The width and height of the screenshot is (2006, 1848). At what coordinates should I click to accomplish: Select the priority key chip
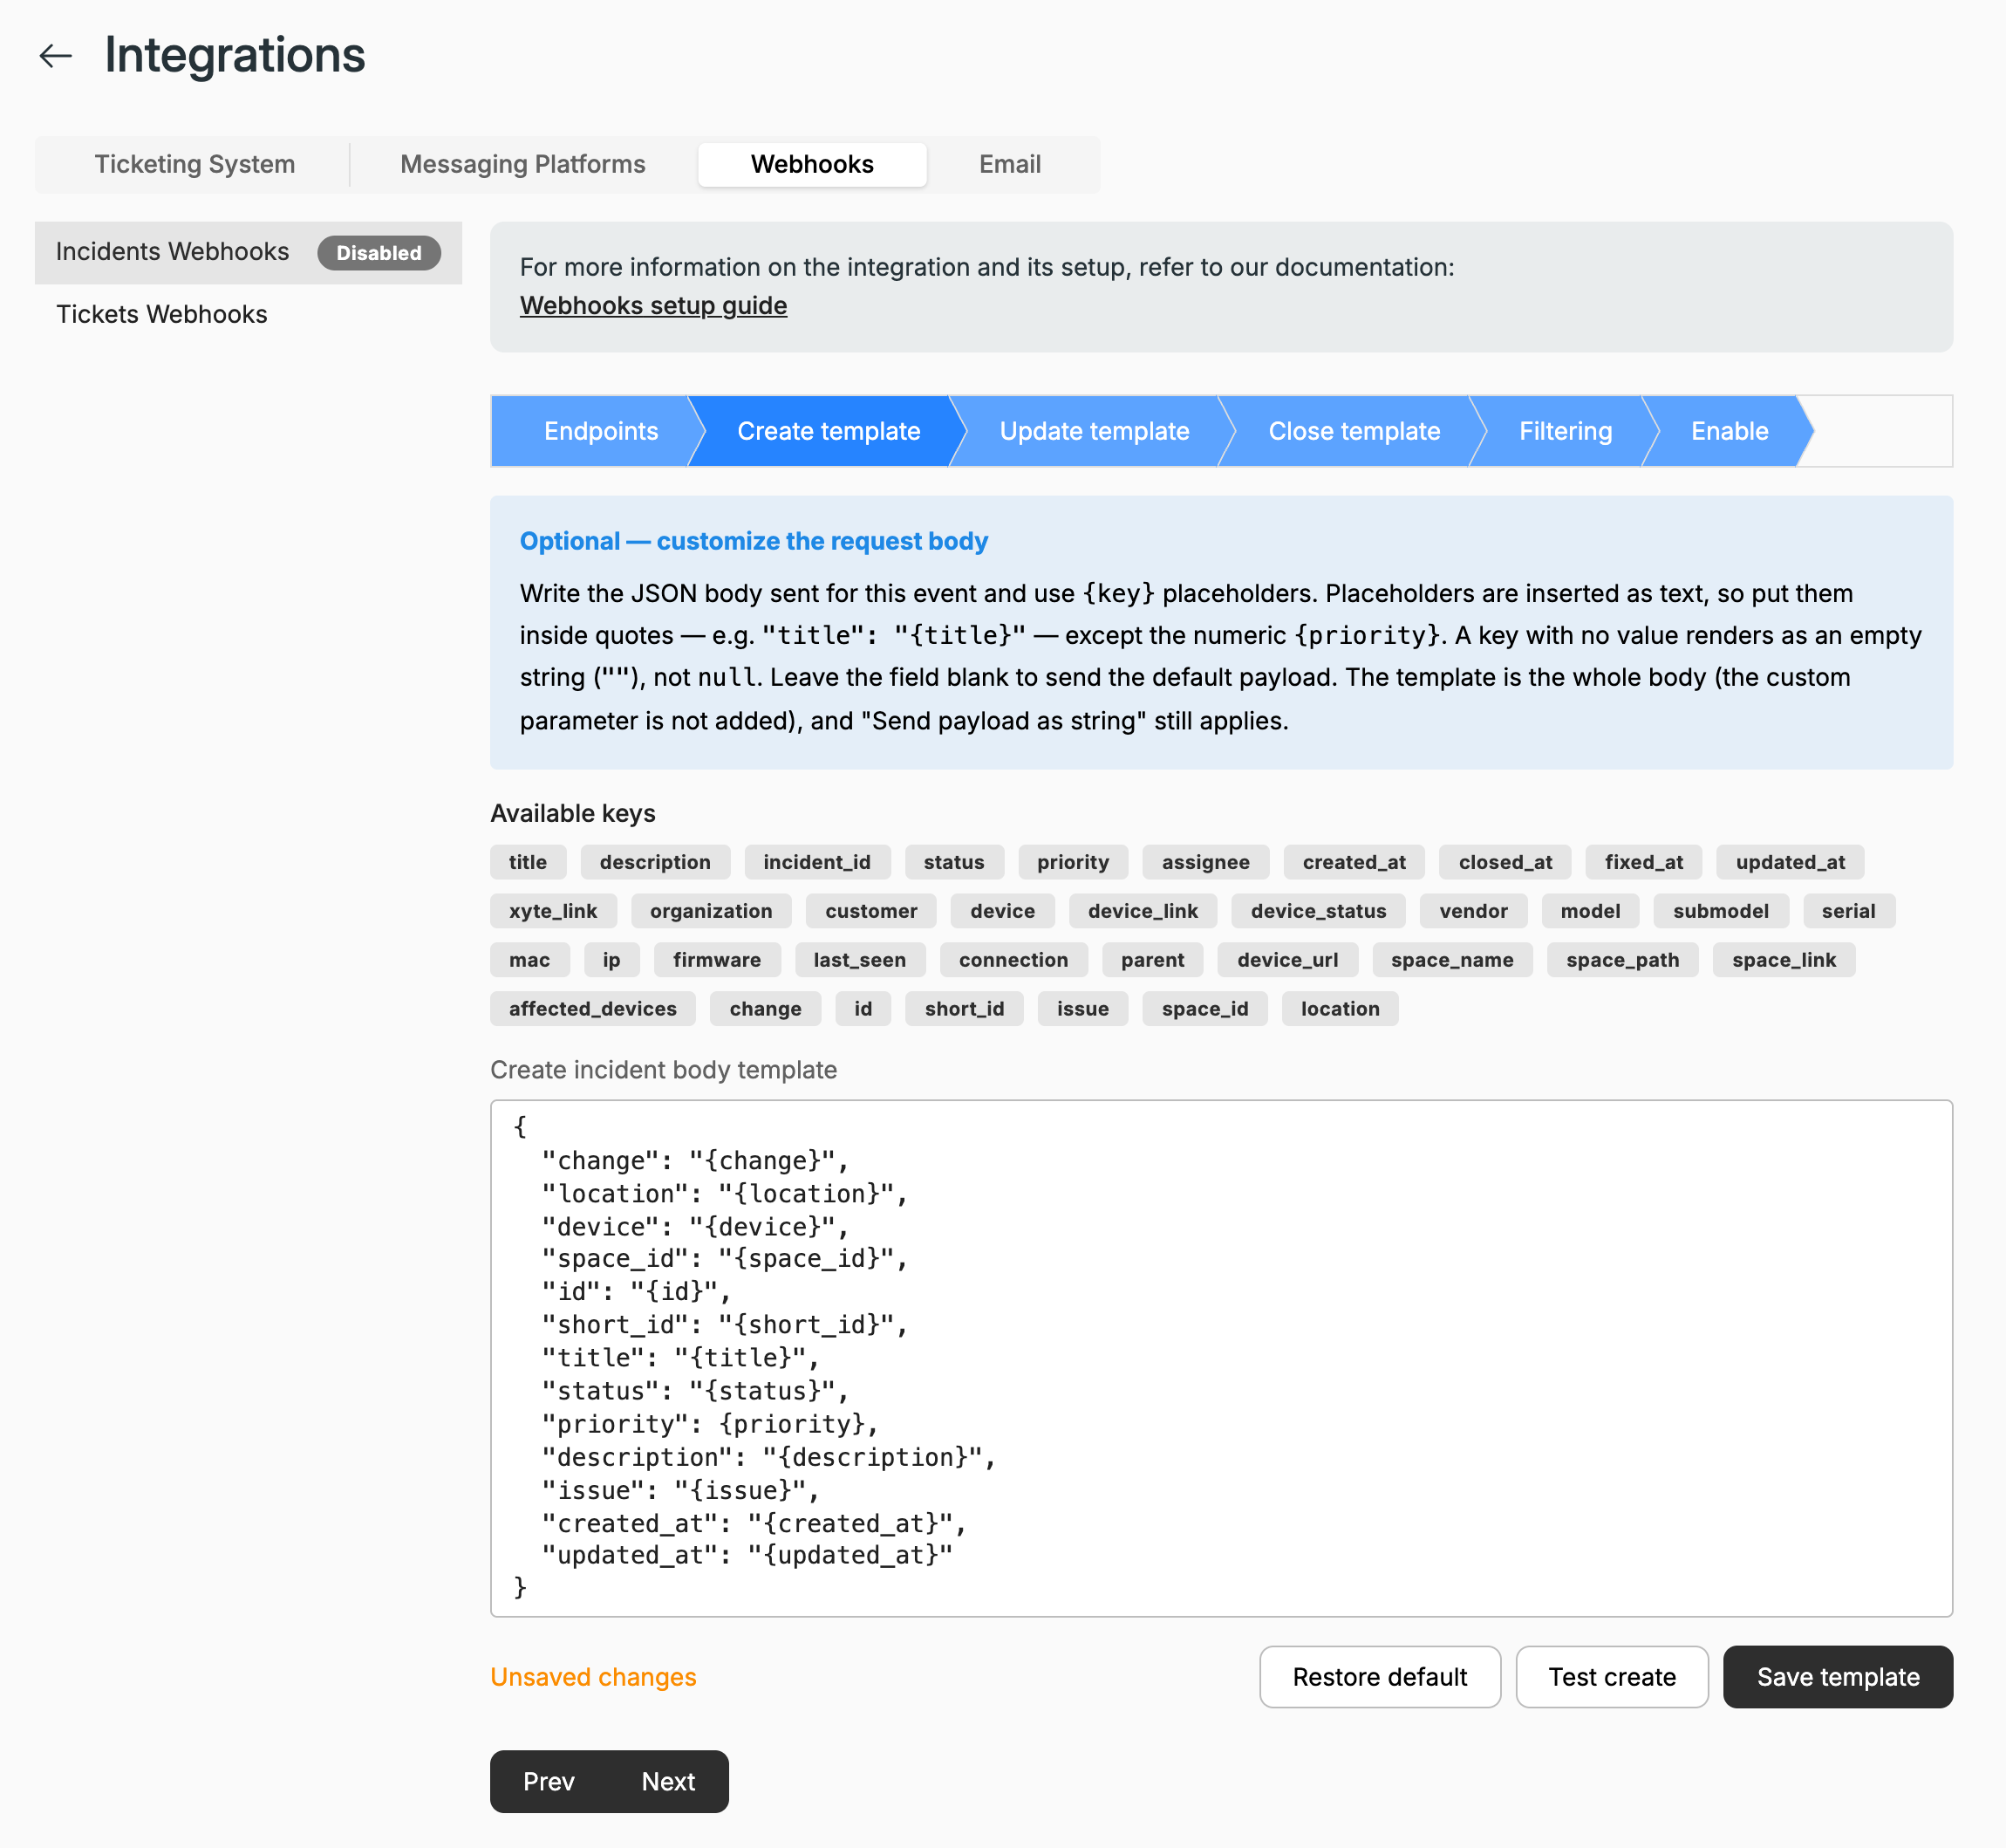tap(1073, 862)
